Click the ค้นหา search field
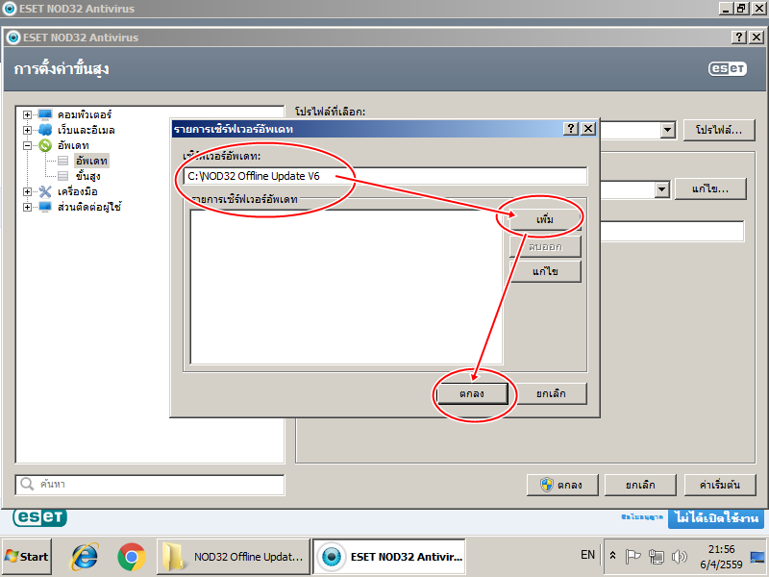The height and width of the screenshot is (577, 769). (x=150, y=485)
